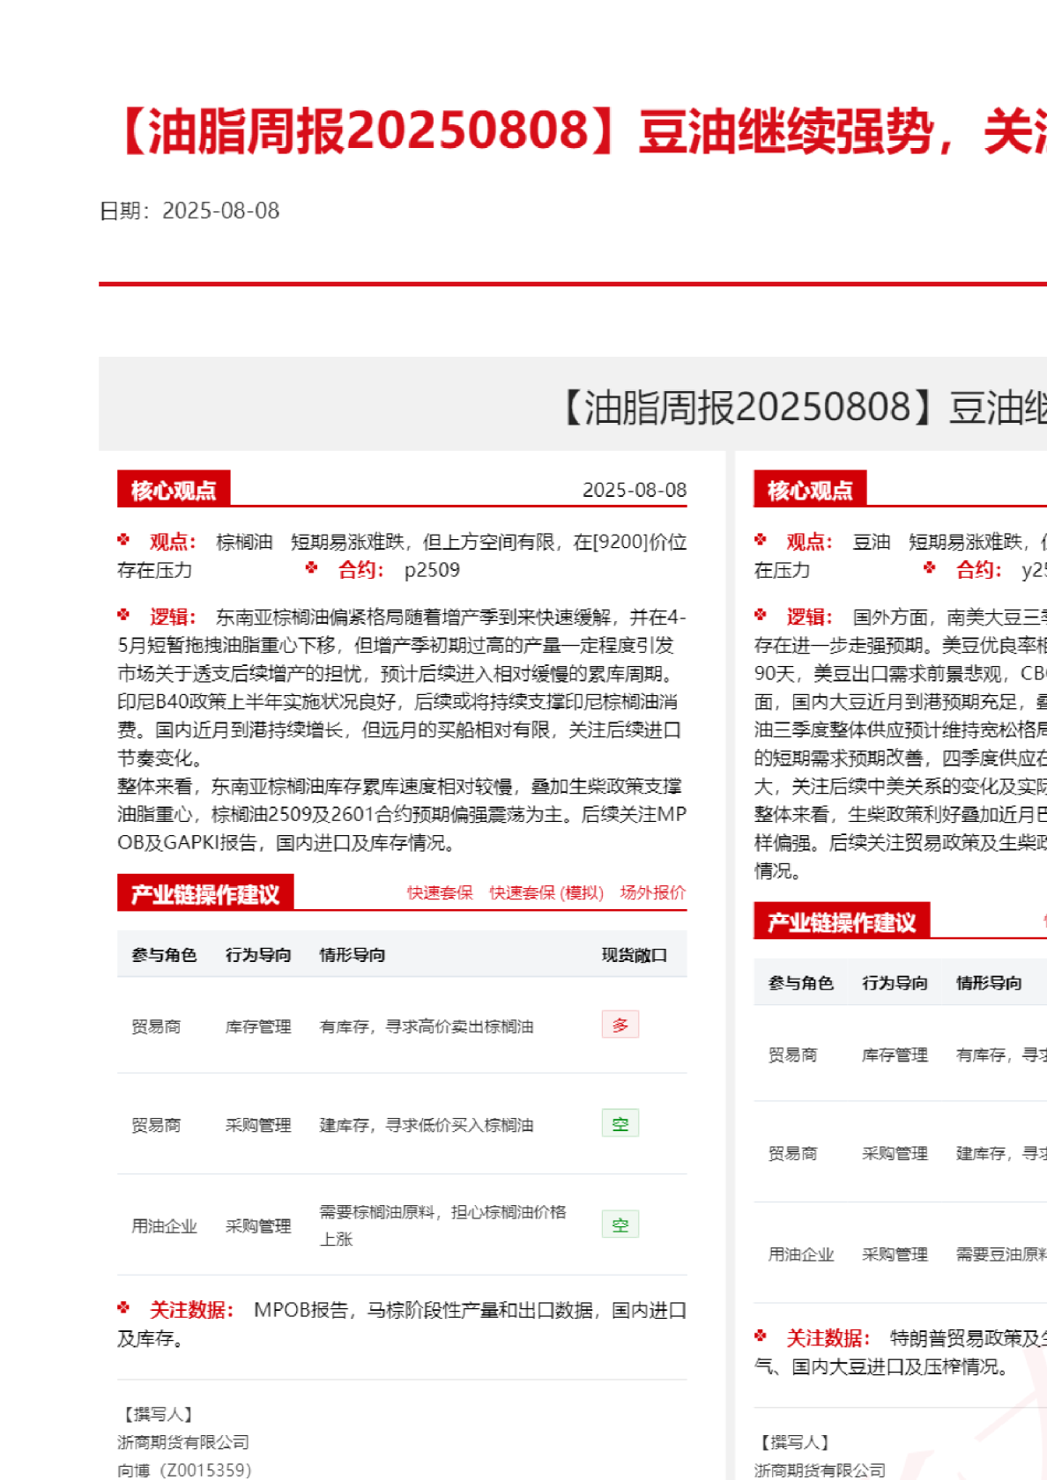The height and width of the screenshot is (1480, 1047).
Task: Click the 现货敞口 column header
Action: pyautogui.click(x=634, y=955)
